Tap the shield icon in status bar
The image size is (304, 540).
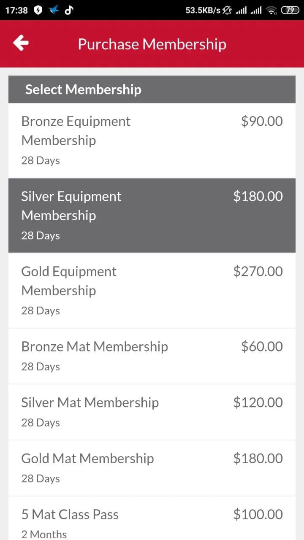(x=38, y=10)
